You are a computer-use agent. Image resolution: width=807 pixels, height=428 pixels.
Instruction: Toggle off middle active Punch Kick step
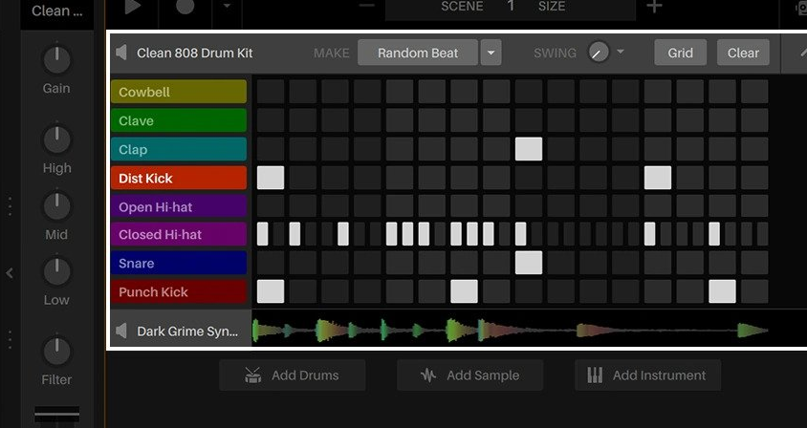(x=465, y=291)
